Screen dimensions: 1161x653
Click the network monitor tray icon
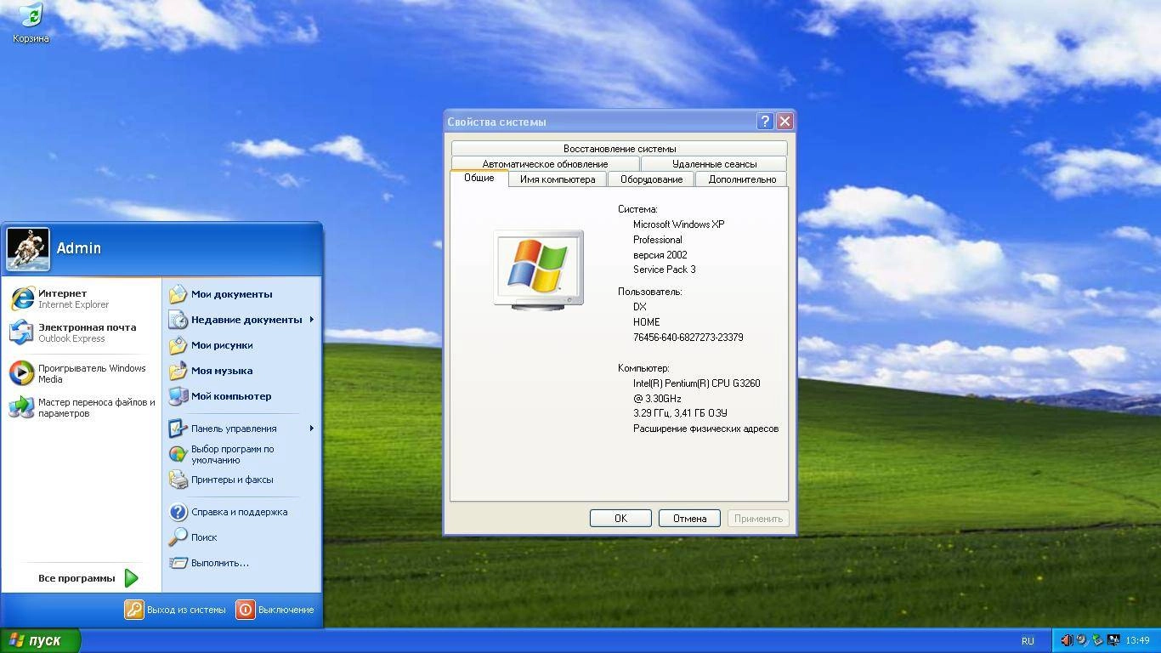pos(1113,640)
